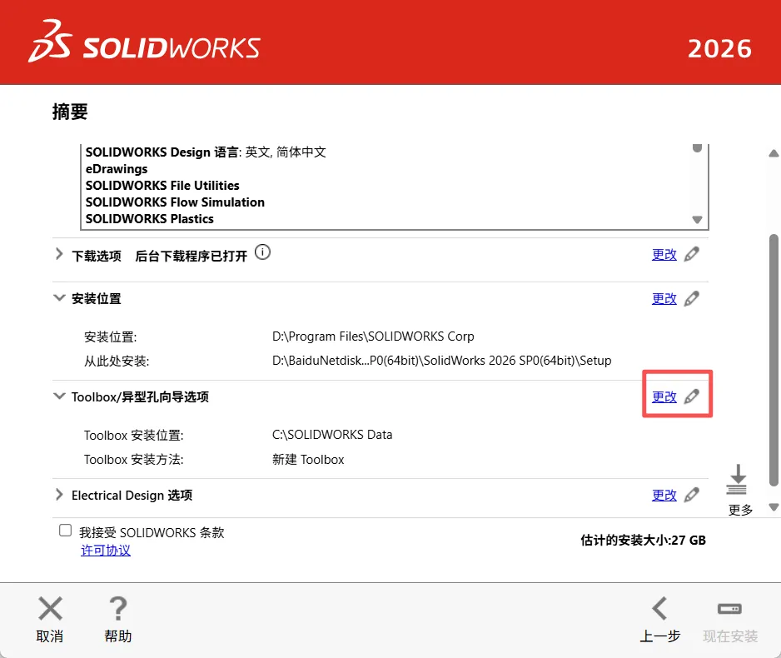Expand the 下载选项 section
Screen dimensions: 781x658
(x=59, y=254)
